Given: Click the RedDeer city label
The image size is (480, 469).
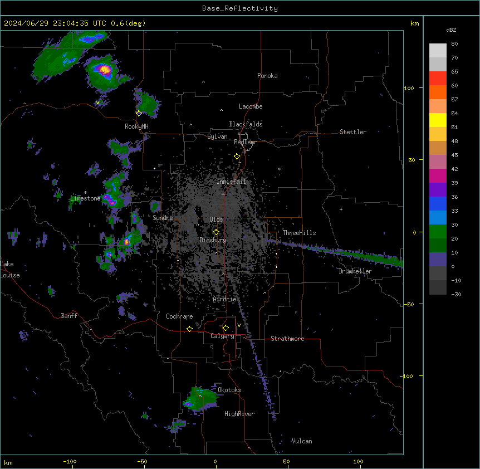Looking at the screenshot, I should 245,142.
